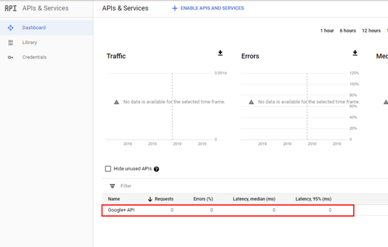Click the Errors chart heading
Image resolution: width=388 pixels, height=247 pixels.
[250, 56]
